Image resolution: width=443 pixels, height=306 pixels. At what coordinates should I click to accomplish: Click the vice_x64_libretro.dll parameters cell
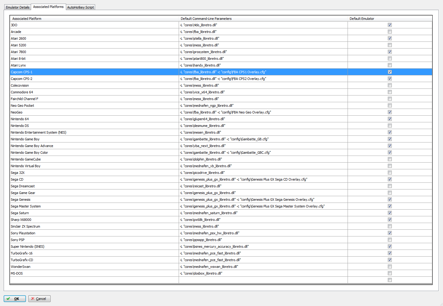coord(263,92)
